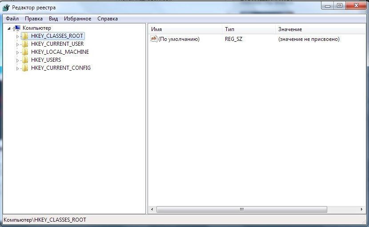This screenshot has height=227, width=369.
Task: Click the horizontal scrollbar left arrow
Action: [x=152, y=209]
